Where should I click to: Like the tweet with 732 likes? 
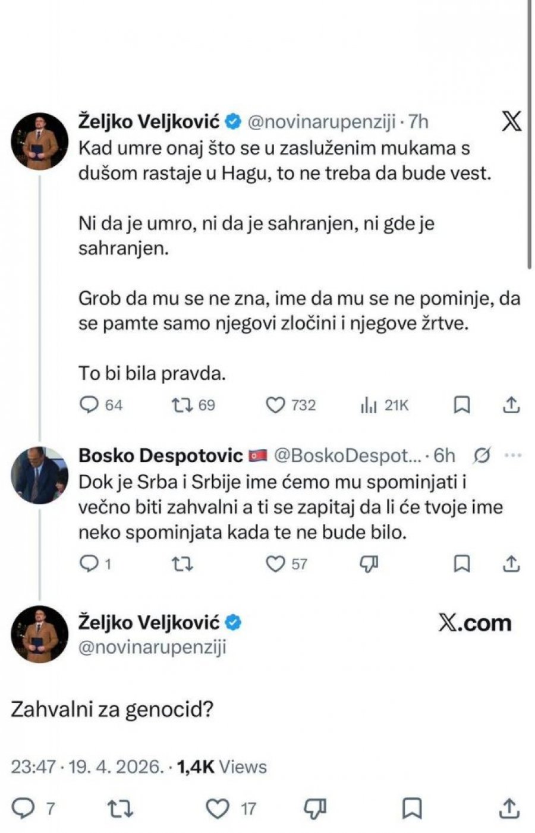tap(276, 405)
